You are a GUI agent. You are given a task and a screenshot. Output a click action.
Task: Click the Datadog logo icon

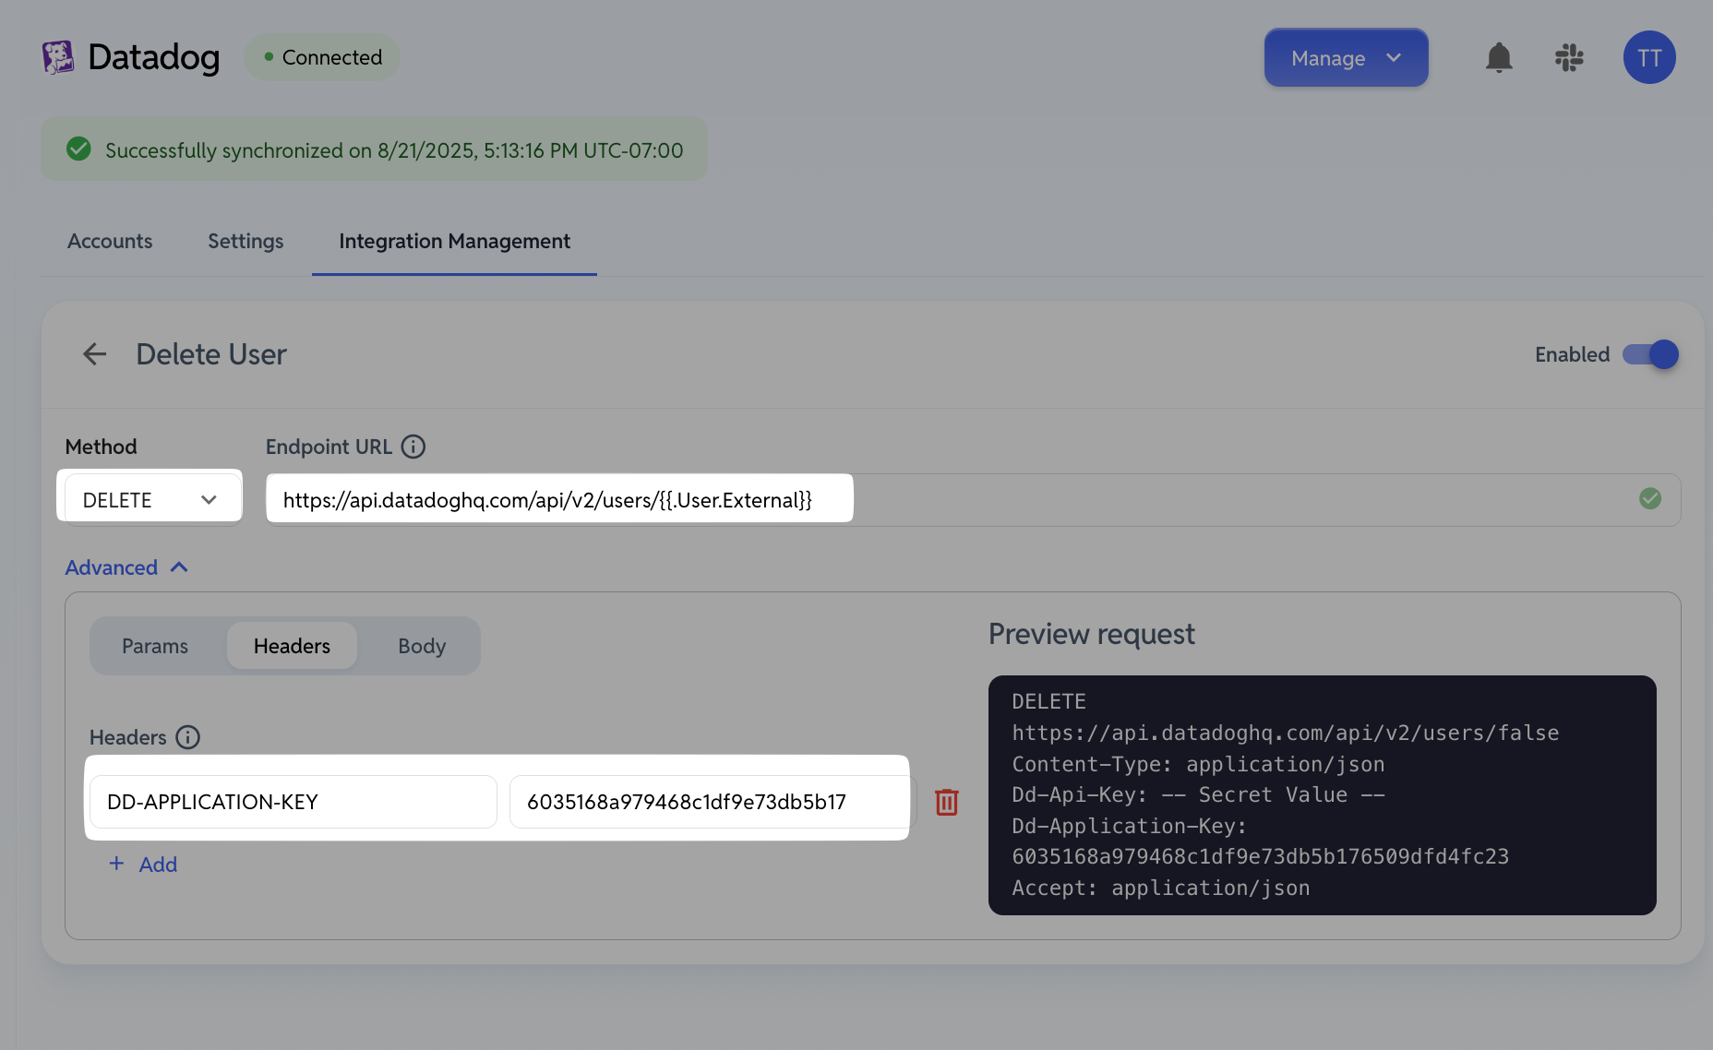pyautogui.click(x=57, y=57)
